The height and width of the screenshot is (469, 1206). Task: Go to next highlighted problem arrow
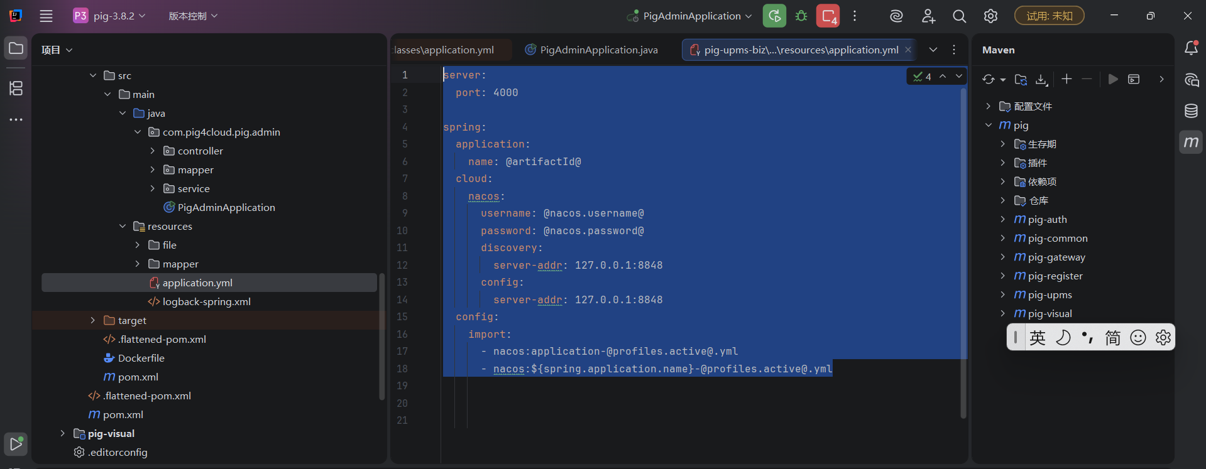[x=959, y=76]
